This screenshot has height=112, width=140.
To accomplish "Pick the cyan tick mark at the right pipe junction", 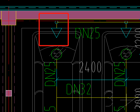I will click(x=126, y=80).
